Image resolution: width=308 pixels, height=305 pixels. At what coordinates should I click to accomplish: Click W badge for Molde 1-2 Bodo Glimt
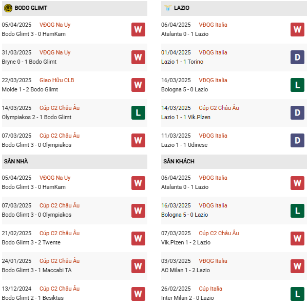(138, 85)
